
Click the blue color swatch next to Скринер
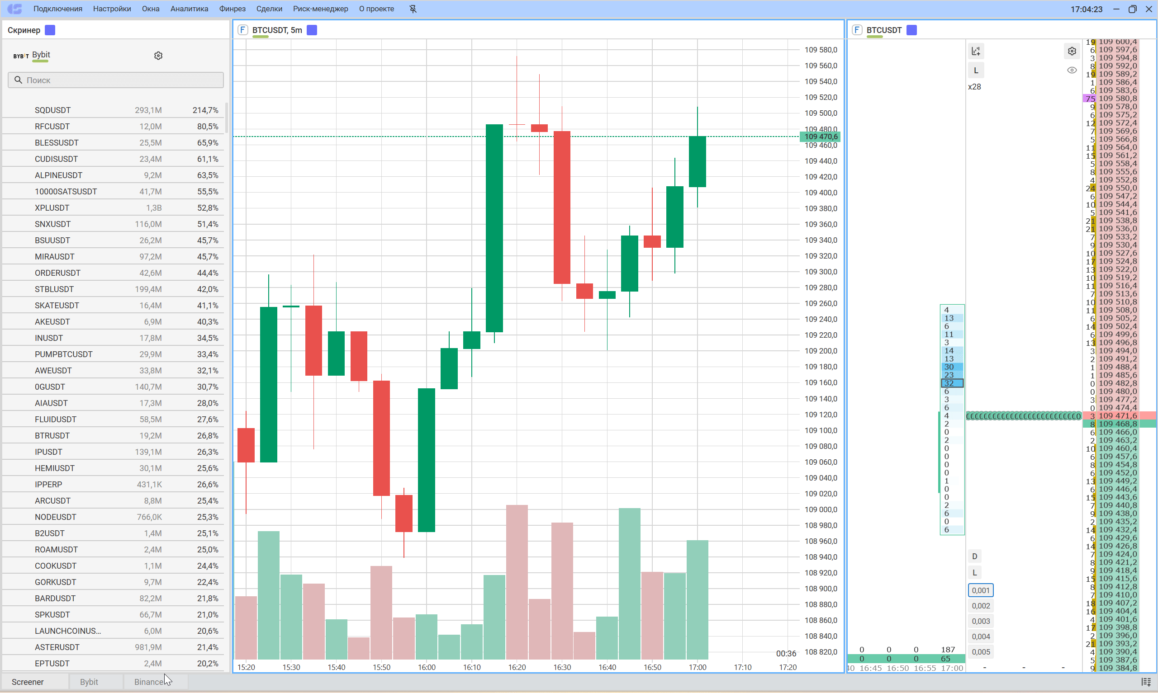pyautogui.click(x=50, y=30)
